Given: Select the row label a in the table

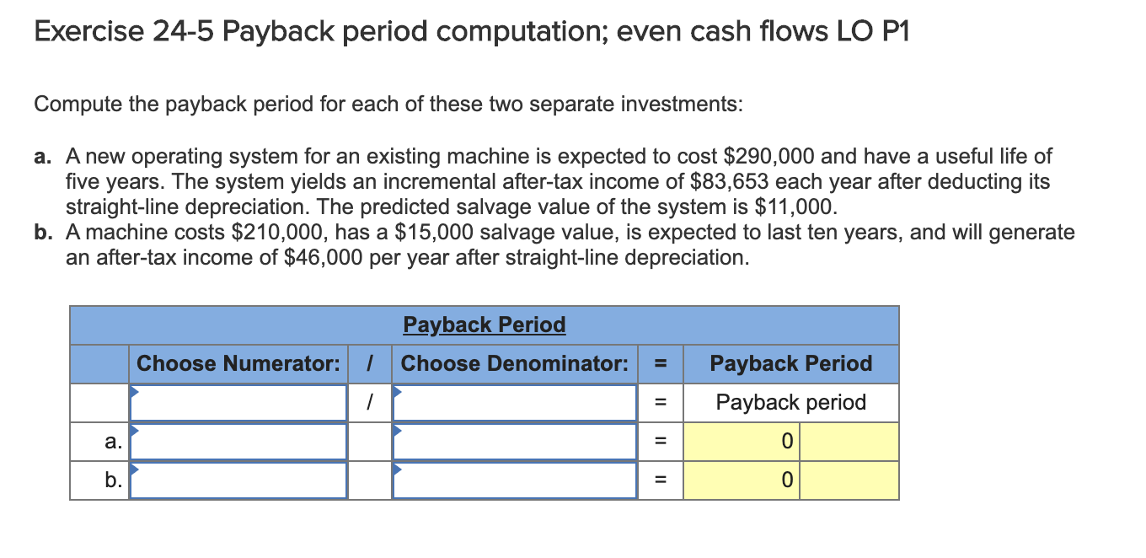Looking at the screenshot, I should pyautogui.click(x=112, y=441).
